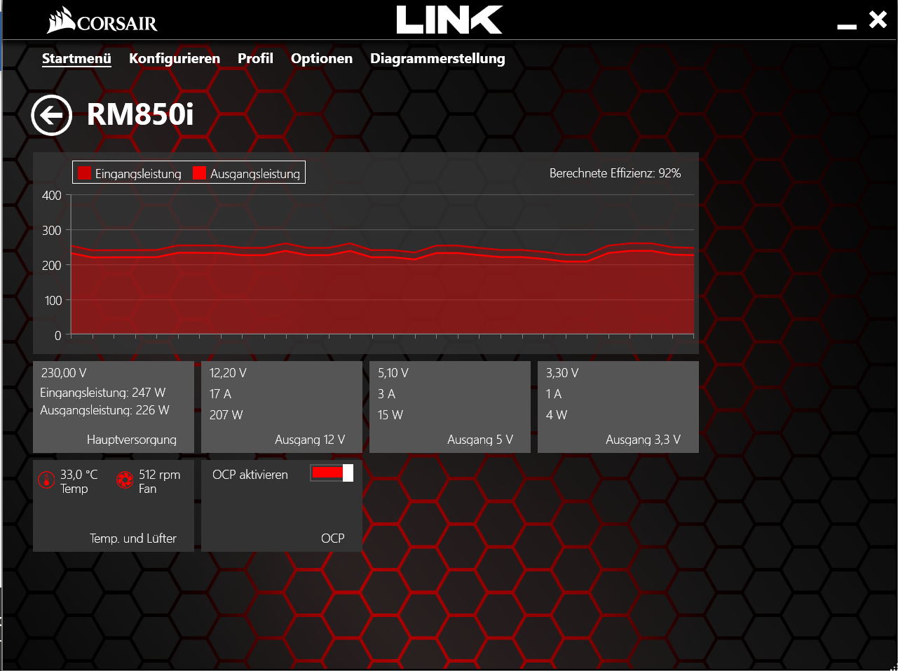Click the 512 rpm fan speed reading
The width and height of the screenshot is (898, 671).
159,475
